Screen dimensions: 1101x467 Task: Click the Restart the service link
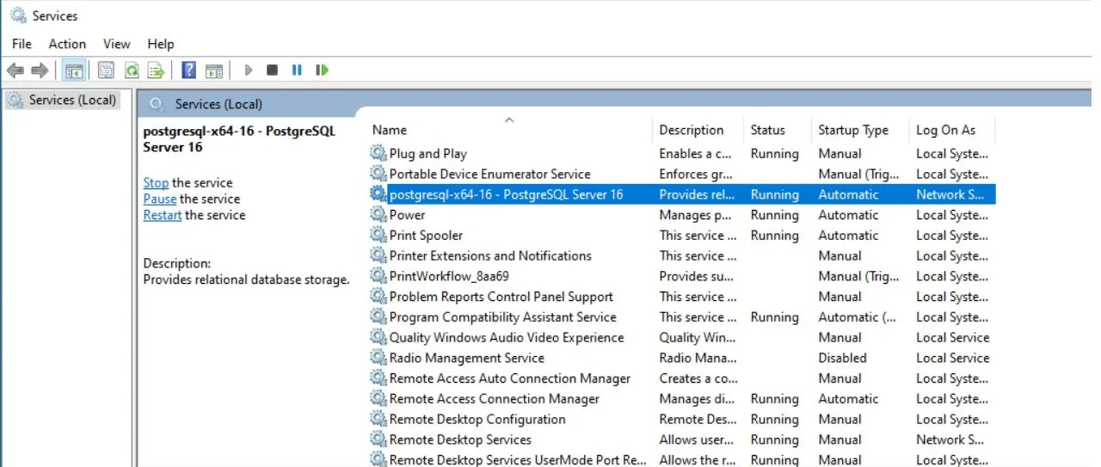162,215
